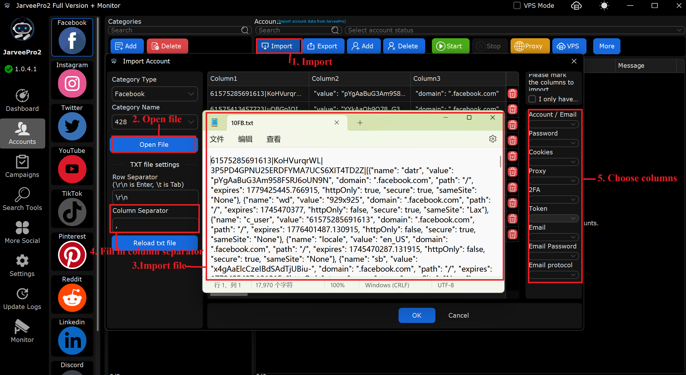
Task: Click the Row Separator input field
Action: click(155, 197)
